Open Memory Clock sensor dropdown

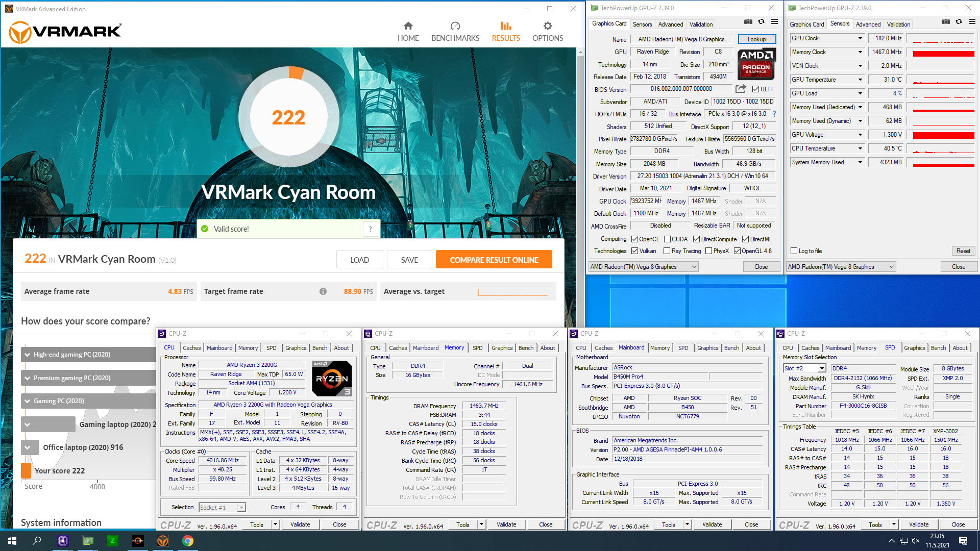coord(860,52)
